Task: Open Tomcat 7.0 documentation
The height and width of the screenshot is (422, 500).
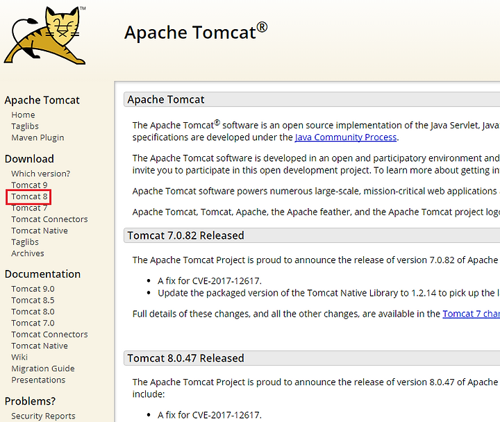Action: point(33,323)
